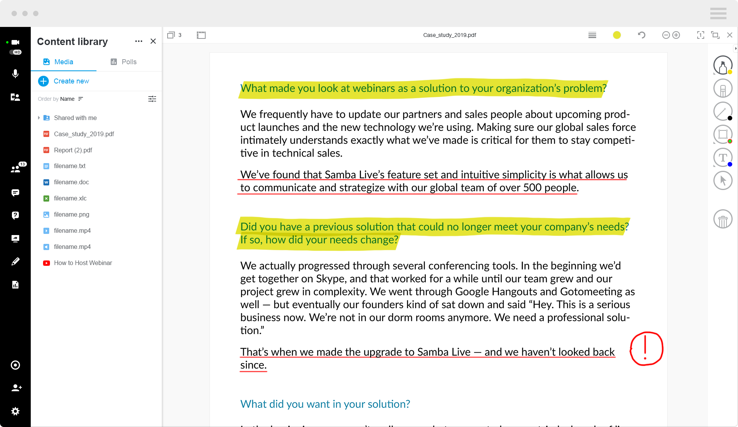Click the trash/delete icon
Viewport: 738px width, 427px height.
coord(723,220)
